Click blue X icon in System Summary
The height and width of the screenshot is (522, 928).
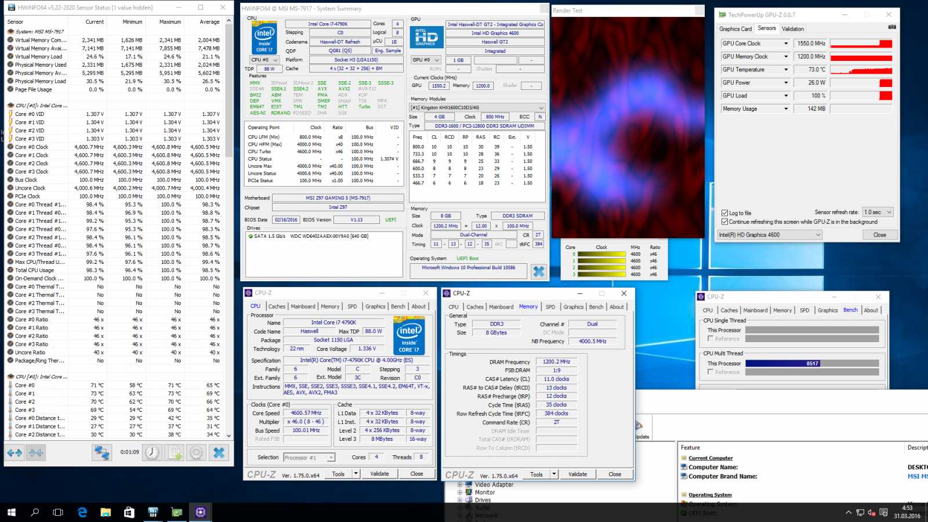[539, 271]
